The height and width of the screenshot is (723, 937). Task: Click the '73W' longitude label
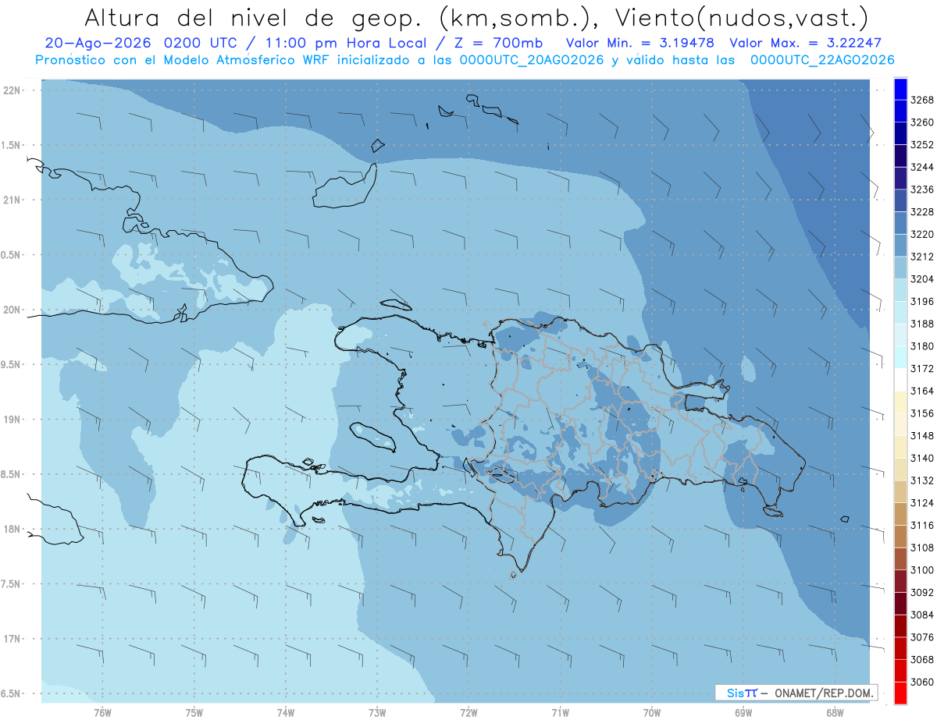tap(377, 712)
